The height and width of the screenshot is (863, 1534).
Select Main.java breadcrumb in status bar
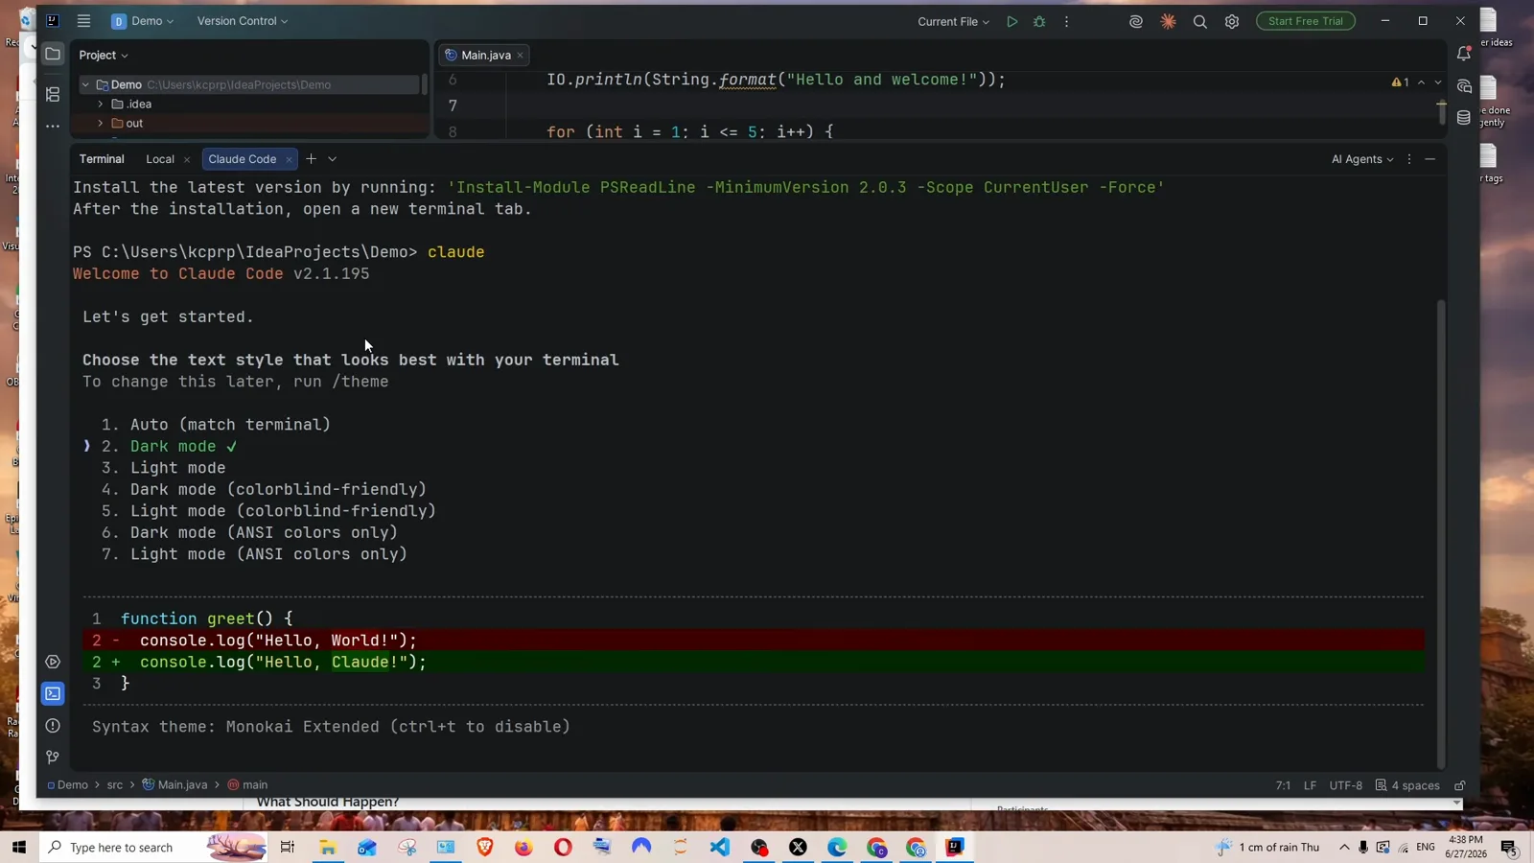(x=174, y=784)
